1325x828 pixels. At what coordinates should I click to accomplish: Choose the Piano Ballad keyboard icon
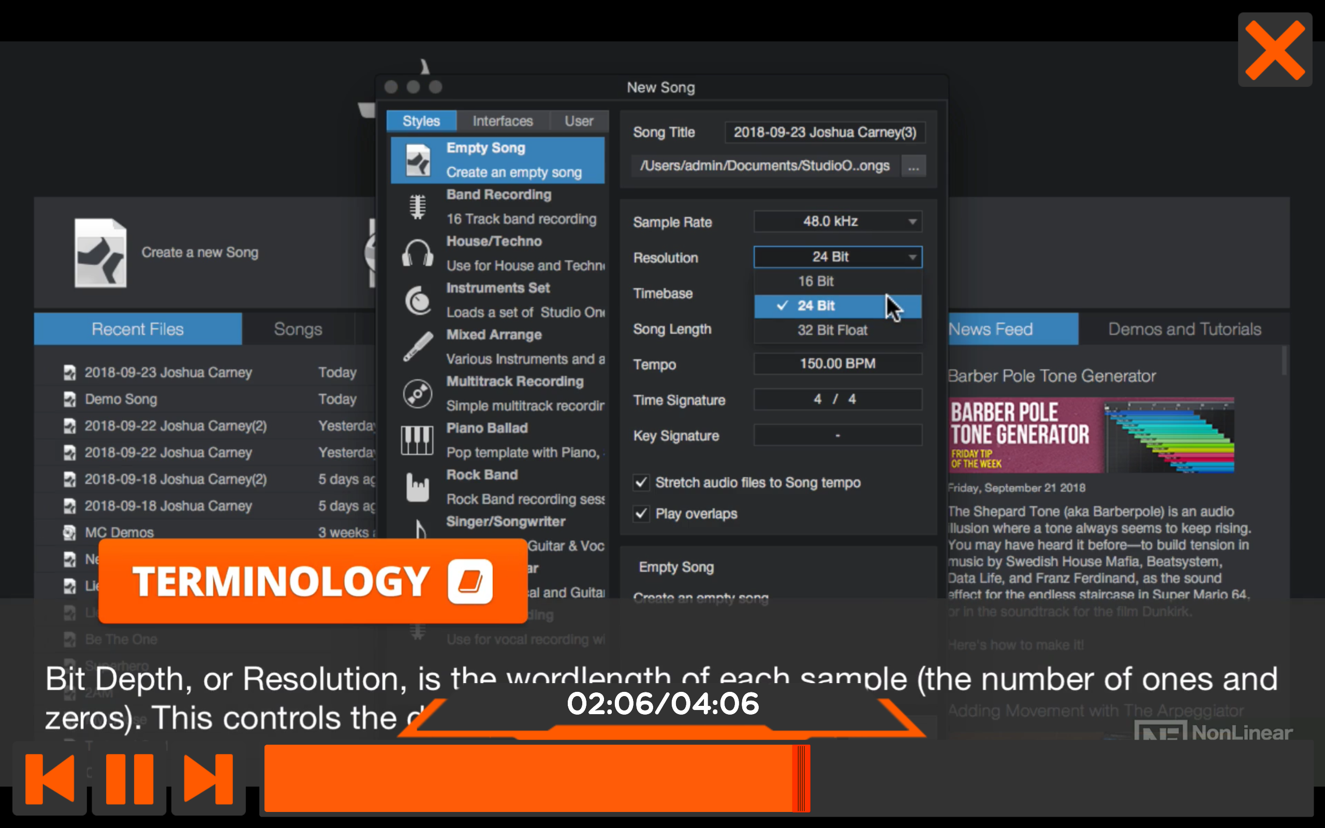[x=417, y=440]
